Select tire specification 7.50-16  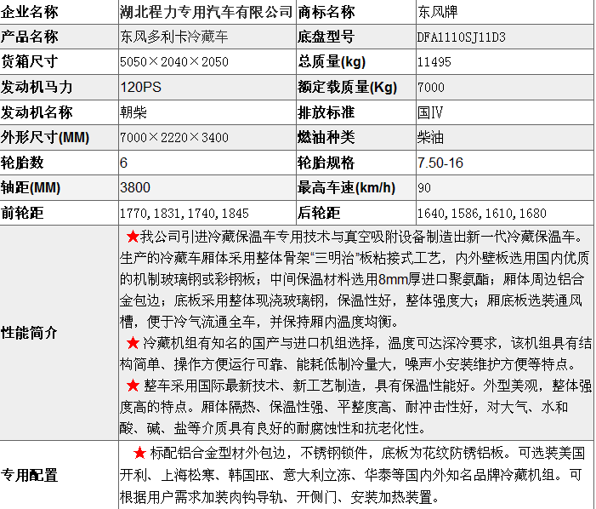click(440, 163)
